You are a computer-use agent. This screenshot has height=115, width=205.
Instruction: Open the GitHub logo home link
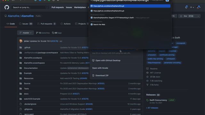click(x=7, y=7)
